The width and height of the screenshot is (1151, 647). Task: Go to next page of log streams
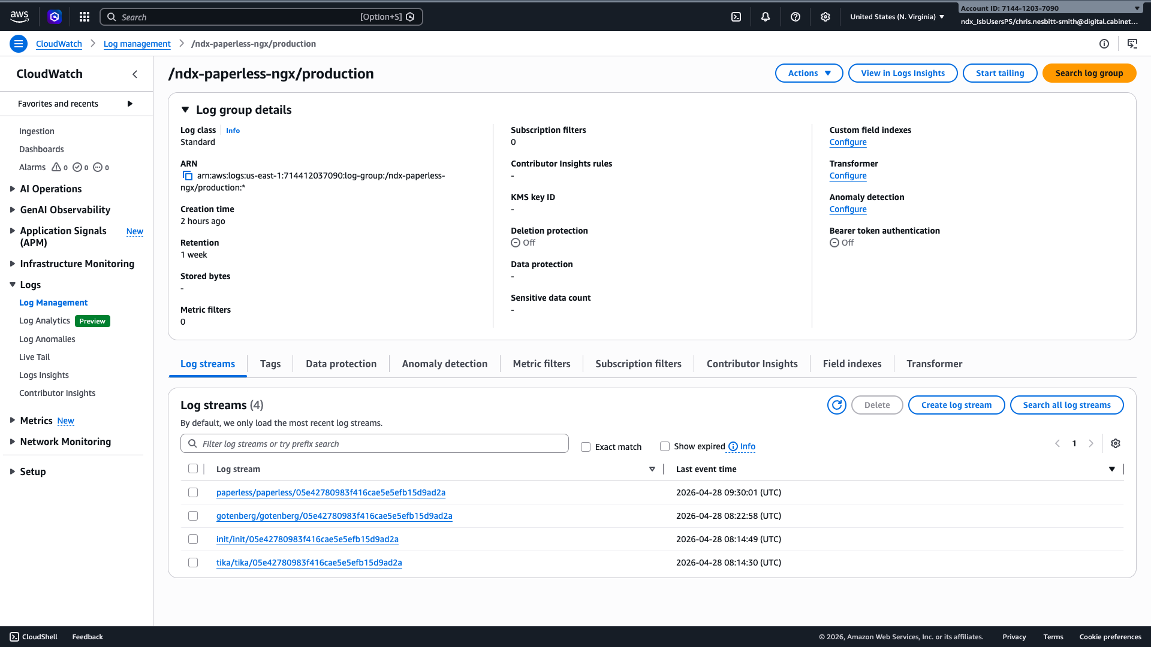click(1091, 443)
